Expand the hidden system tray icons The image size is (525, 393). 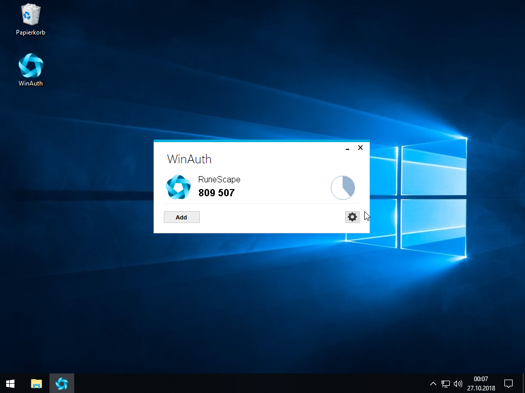(x=433, y=384)
